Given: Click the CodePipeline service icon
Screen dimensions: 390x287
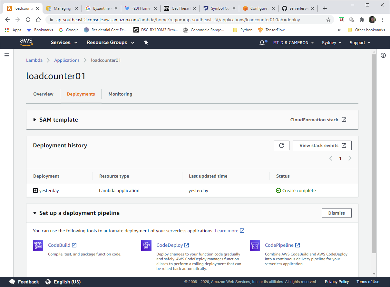Looking at the screenshot, I should (255, 245).
